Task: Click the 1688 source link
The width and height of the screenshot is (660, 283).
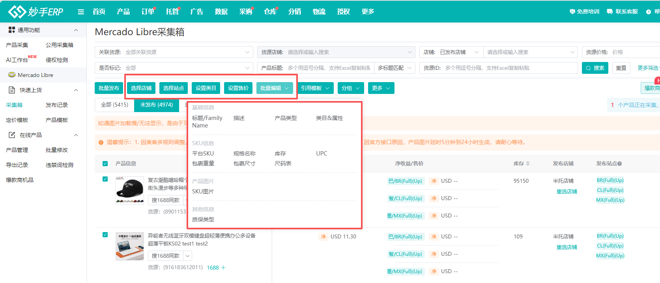Action: (213, 268)
